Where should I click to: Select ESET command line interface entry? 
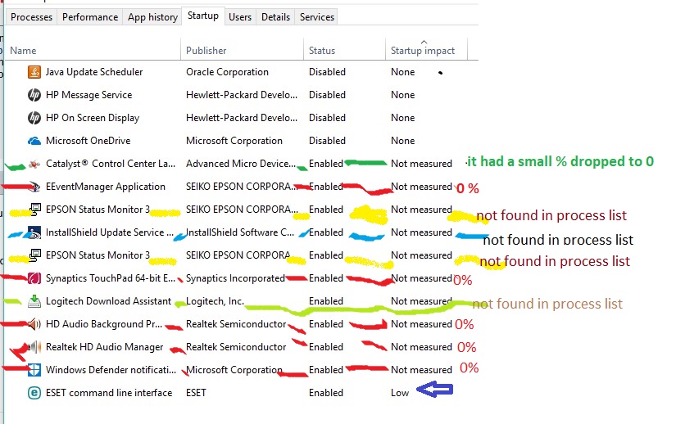[109, 393]
